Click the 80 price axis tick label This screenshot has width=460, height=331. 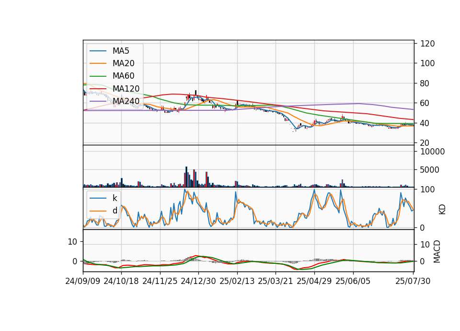[425, 83]
